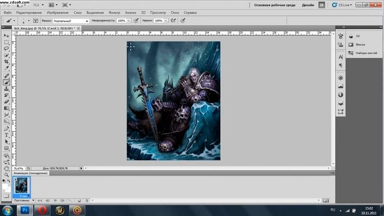
Task: Select the 3D Object Rotate tool
Action: coord(7,155)
